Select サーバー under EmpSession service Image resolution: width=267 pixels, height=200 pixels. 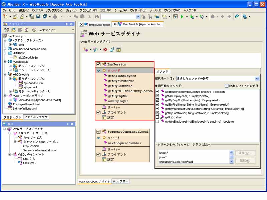pos(113,107)
